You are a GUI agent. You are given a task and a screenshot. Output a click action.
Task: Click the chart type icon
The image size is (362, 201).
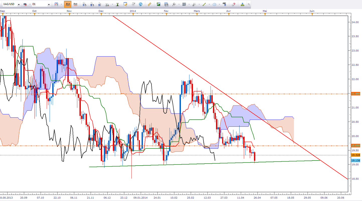point(56,4)
